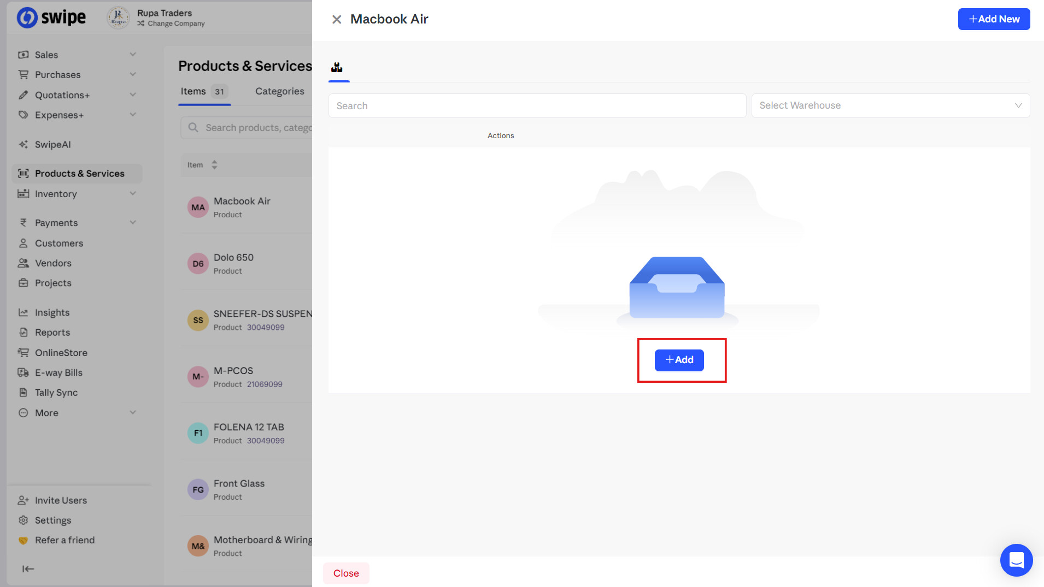This screenshot has width=1044, height=587.
Task: Select the Macbook Air product row
Action: tap(247, 207)
